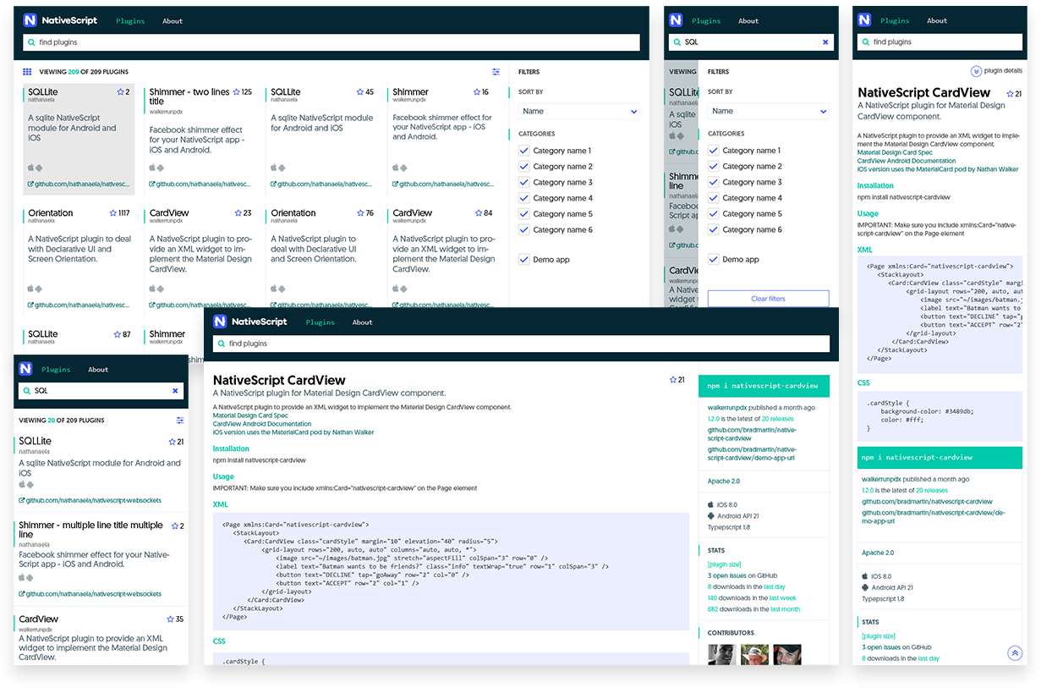1041x688 pixels.
Task: Click the Clear filters button
Action: pos(769,299)
